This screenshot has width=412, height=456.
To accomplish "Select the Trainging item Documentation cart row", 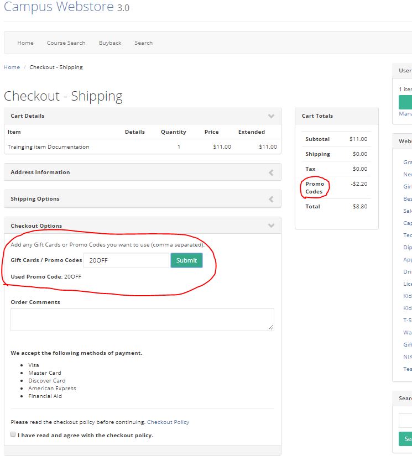I will click(x=143, y=146).
